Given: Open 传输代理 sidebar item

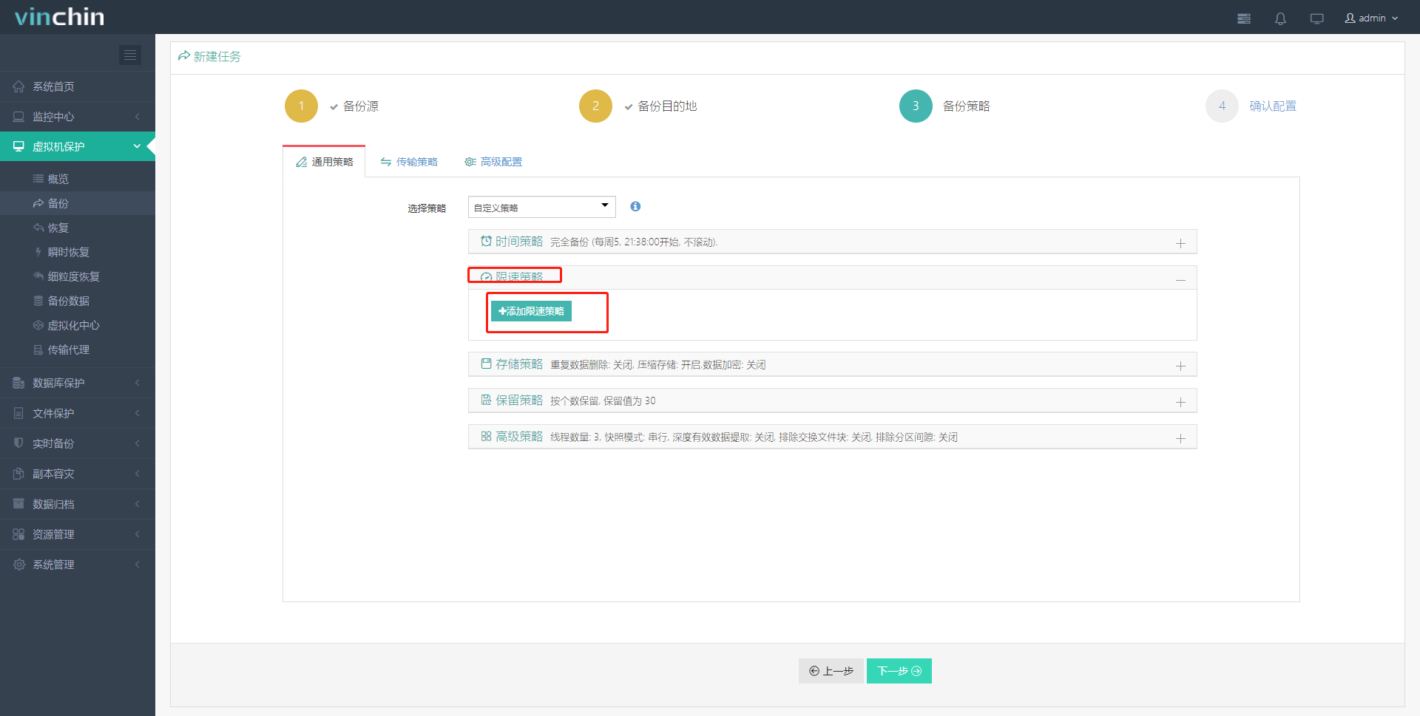Looking at the screenshot, I should 78,350.
